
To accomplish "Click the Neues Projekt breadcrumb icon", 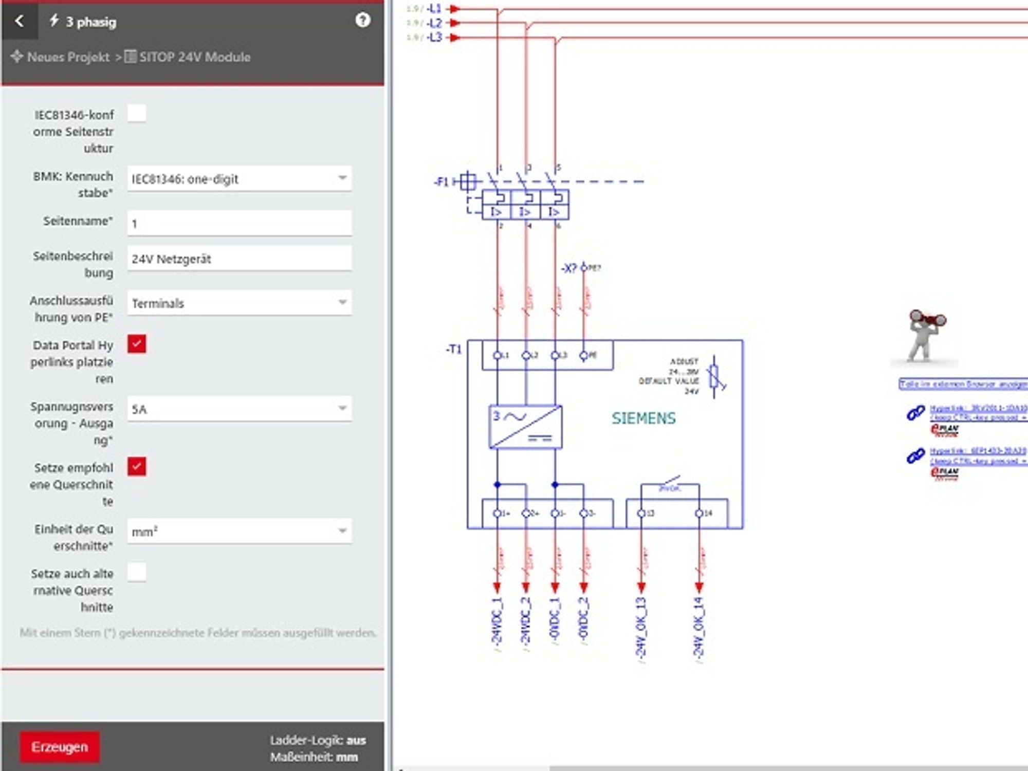I will tap(17, 57).
